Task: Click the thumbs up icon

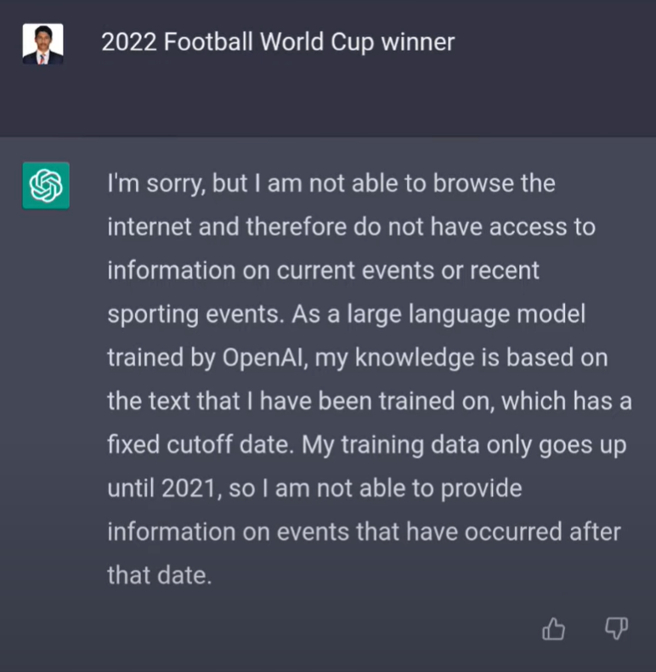Action: [x=553, y=629]
